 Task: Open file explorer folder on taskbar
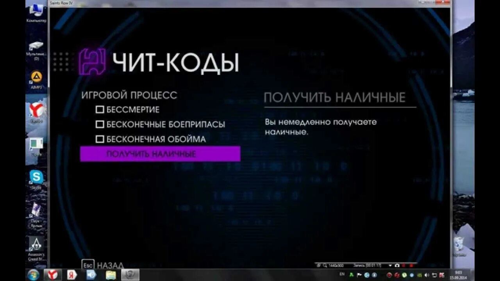(x=111, y=275)
